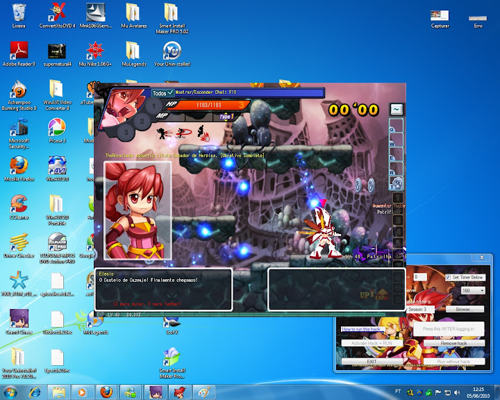Select skill slot 2 circle in game

point(142,121)
